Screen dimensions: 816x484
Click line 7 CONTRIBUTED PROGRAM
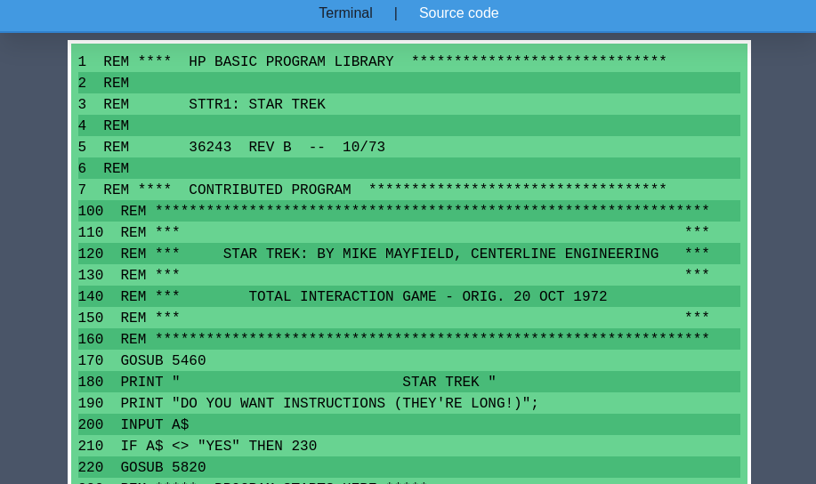tap(409, 190)
